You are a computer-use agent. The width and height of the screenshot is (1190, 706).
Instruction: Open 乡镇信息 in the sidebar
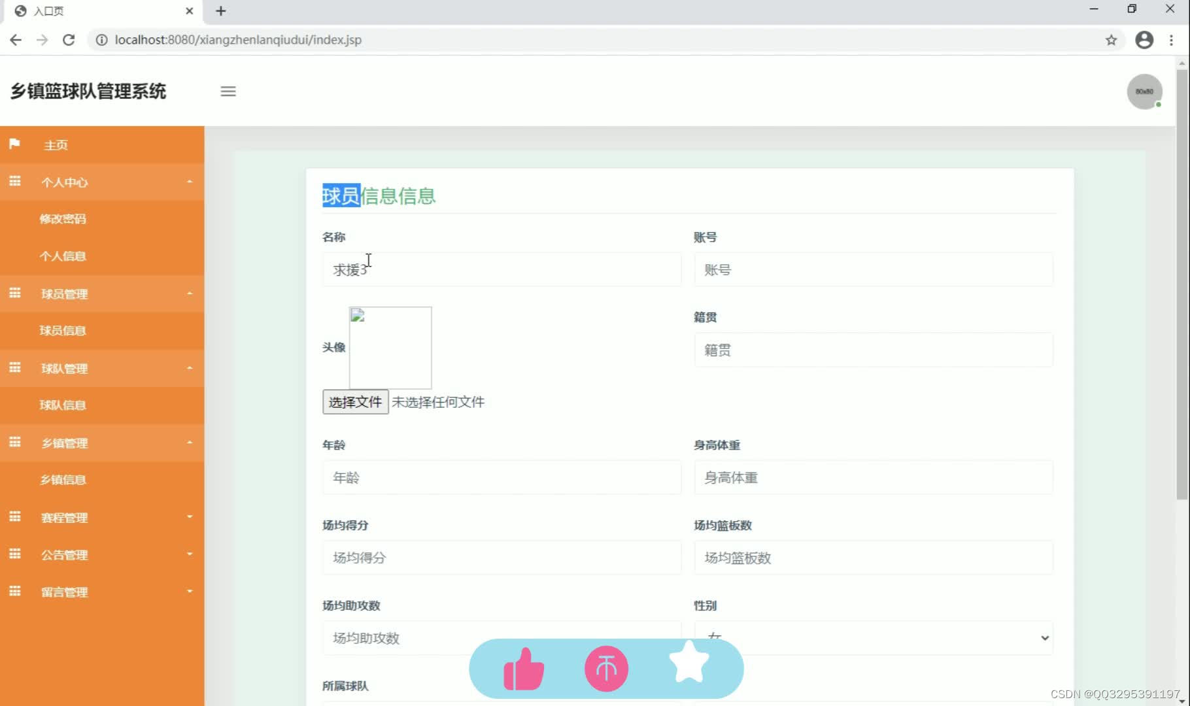(x=63, y=480)
